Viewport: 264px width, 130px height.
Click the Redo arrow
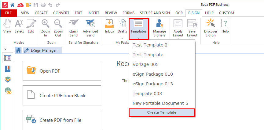tap(58, 5)
